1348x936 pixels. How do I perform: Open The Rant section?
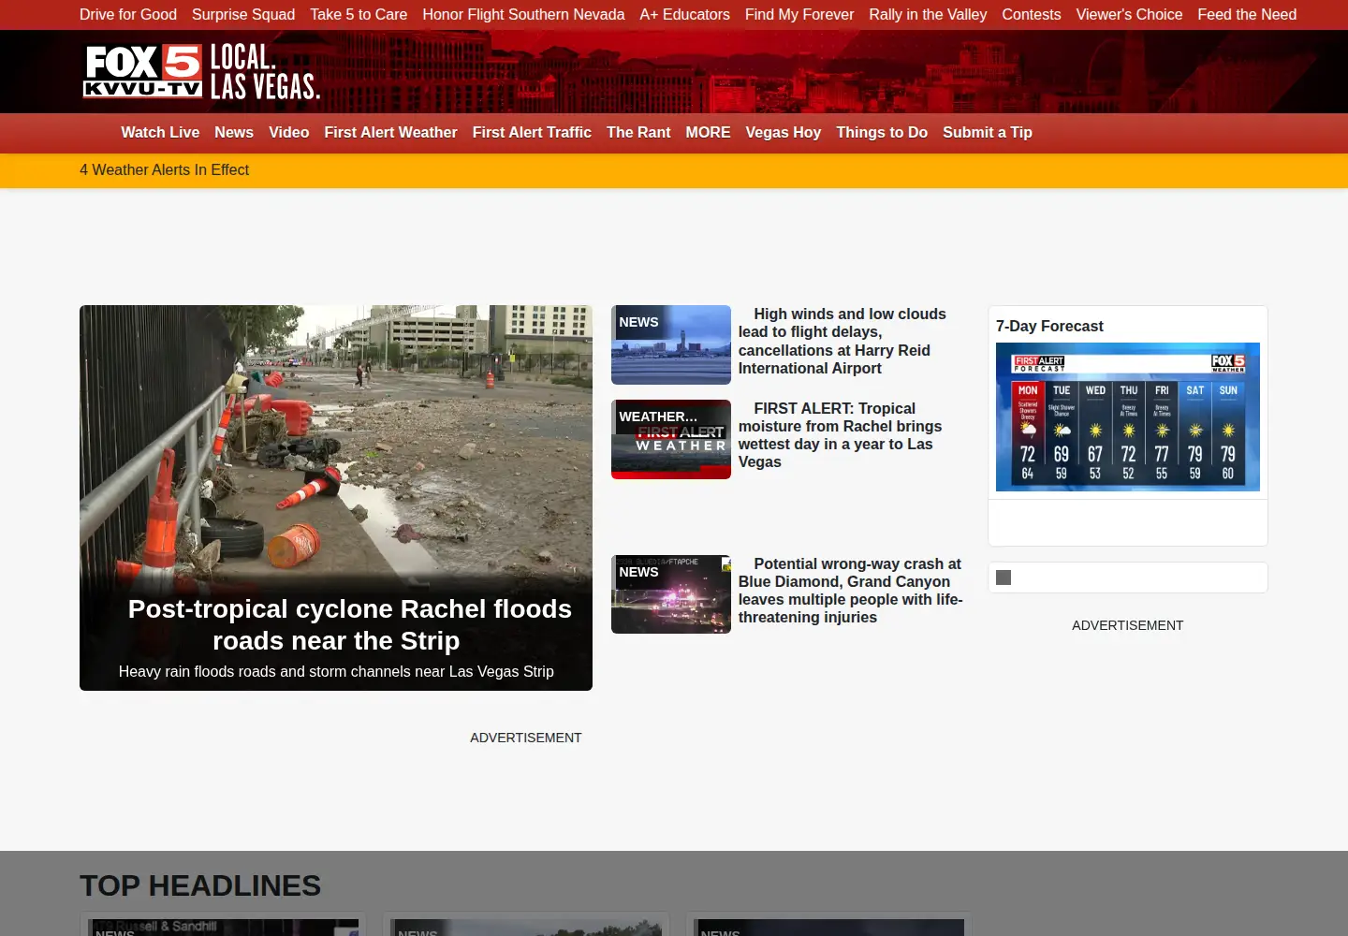638,133
